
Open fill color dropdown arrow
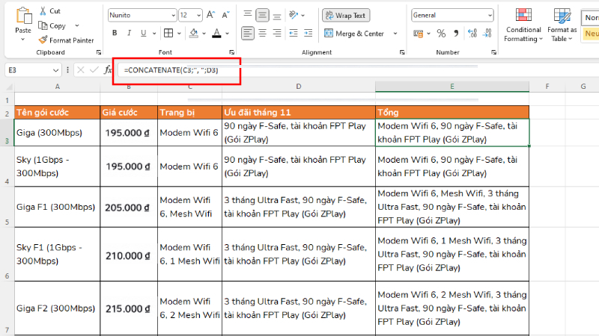(x=204, y=34)
